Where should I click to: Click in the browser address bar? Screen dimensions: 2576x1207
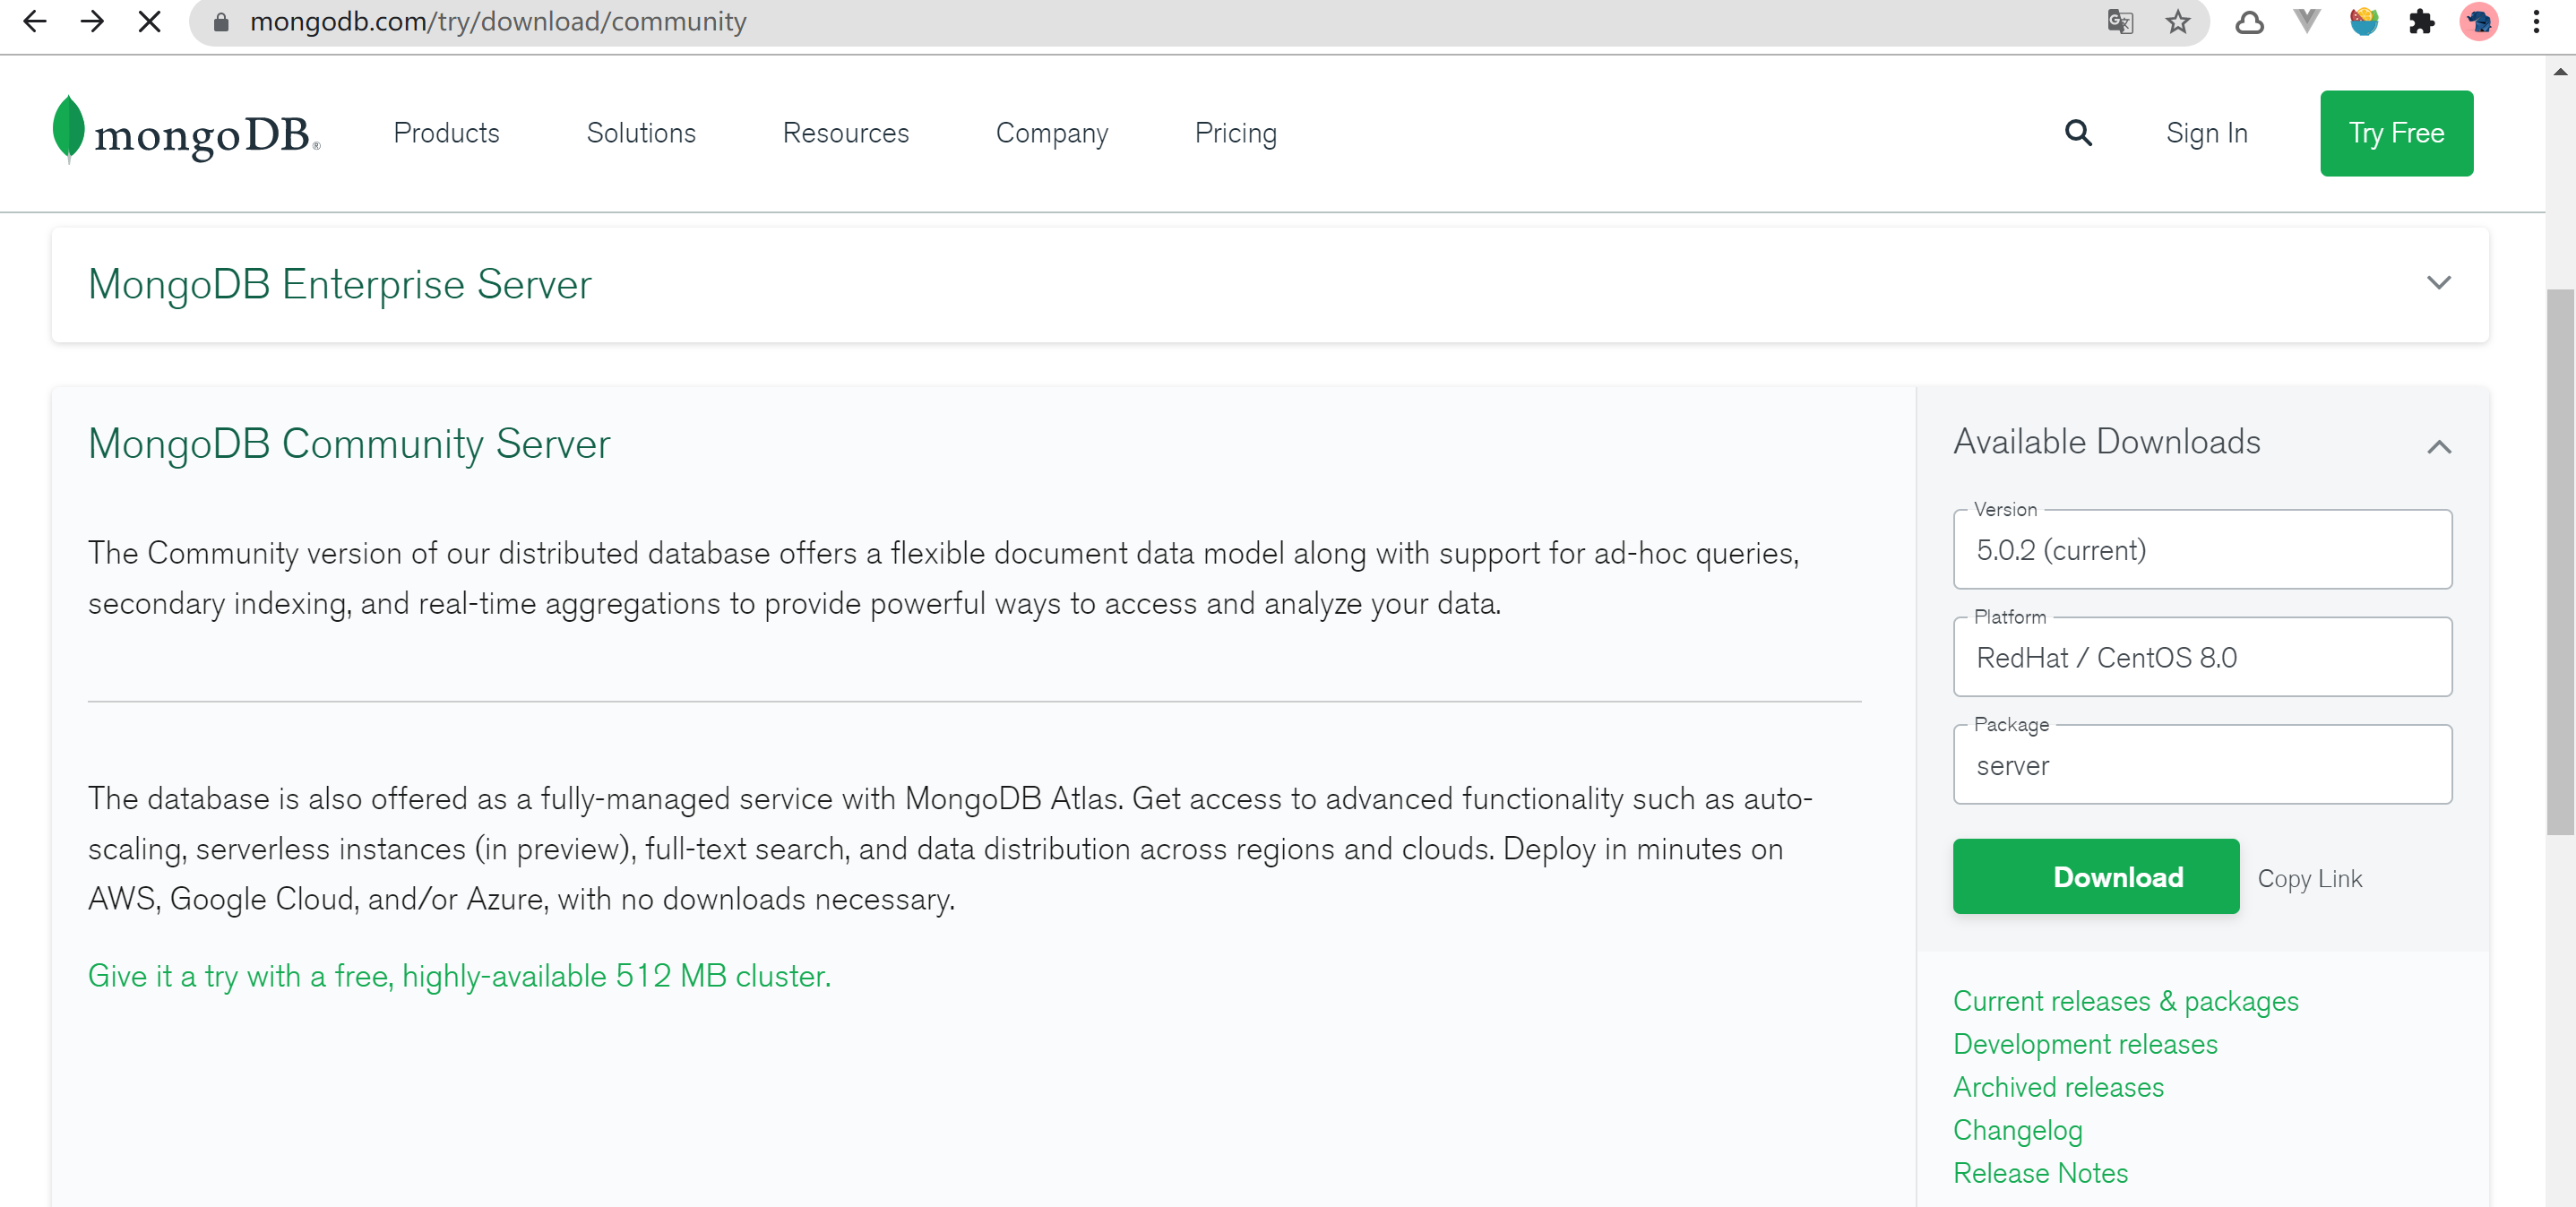[500, 22]
